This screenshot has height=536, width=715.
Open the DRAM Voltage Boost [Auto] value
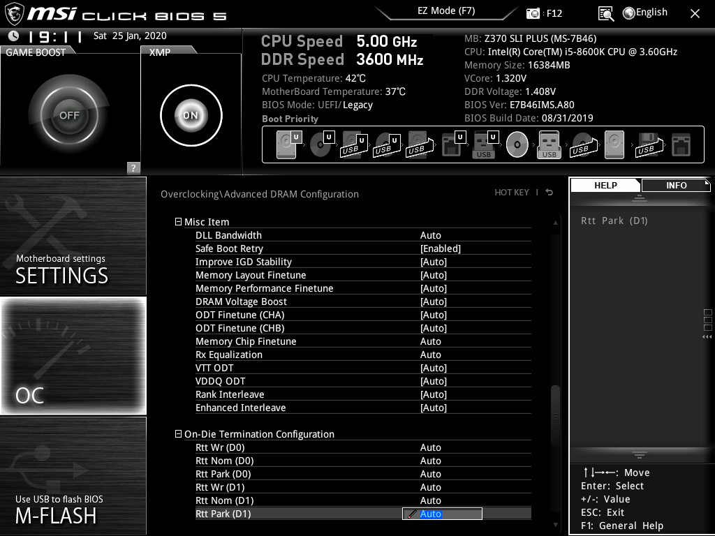(x=434, y=301)
